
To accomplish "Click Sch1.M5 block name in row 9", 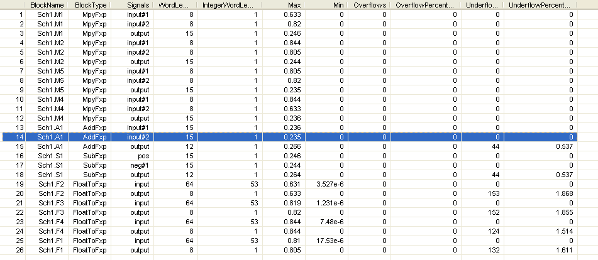I will 47,90.
